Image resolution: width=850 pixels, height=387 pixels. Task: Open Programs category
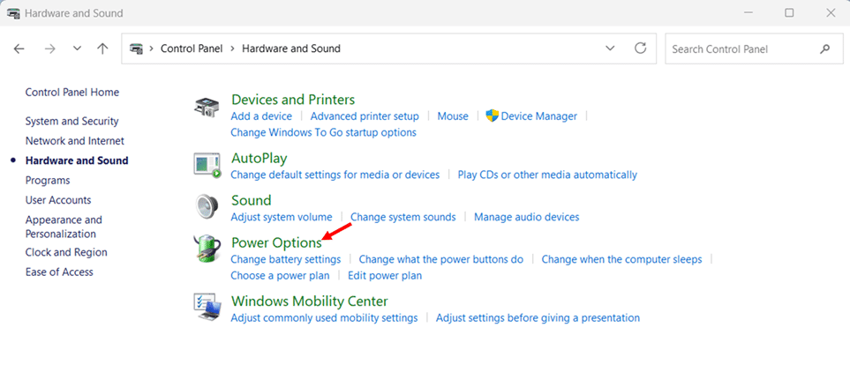tap(48, 180)
